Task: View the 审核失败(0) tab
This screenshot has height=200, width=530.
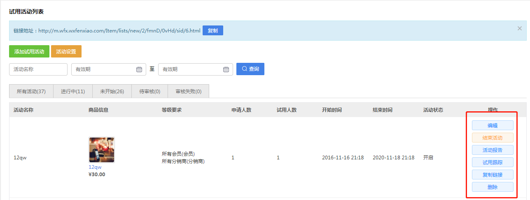Action: 188,91
